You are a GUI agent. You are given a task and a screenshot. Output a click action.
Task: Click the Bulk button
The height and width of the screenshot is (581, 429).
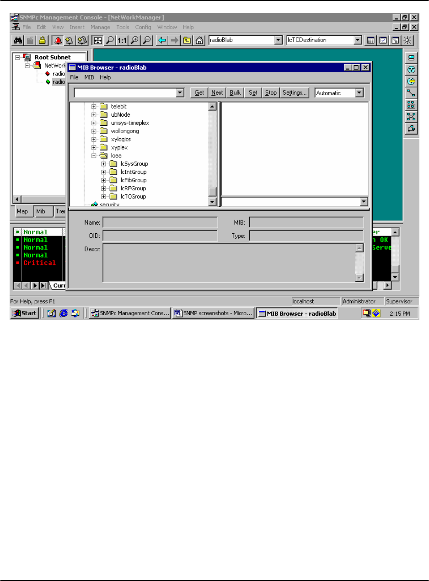[x=235, y=93]
